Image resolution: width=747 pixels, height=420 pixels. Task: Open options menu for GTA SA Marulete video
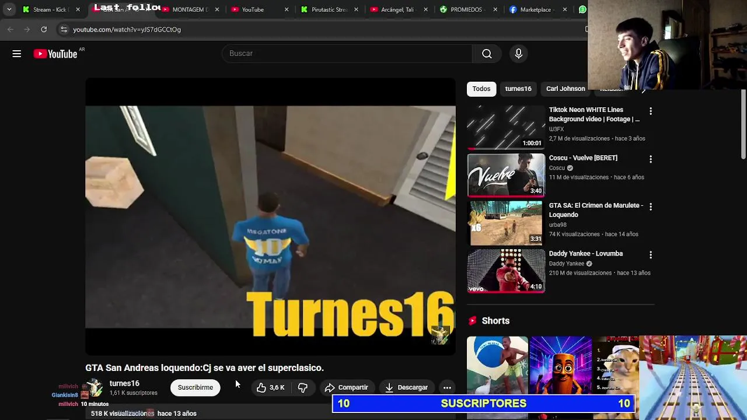(650, 206)
